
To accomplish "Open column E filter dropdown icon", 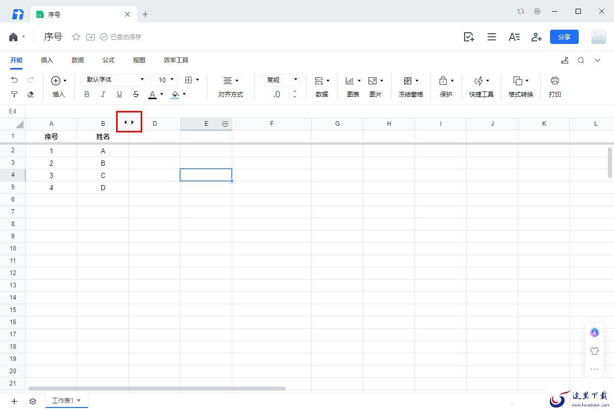I will [x=225, y=124].
